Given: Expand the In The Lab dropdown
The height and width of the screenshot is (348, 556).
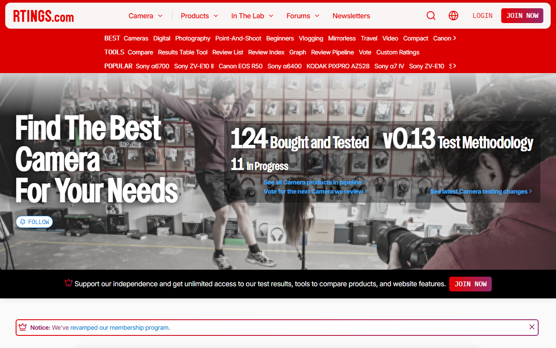Looking at the screenshot, I should coord(252,16).
